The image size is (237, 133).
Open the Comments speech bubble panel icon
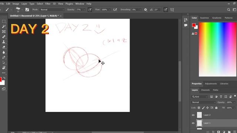pyautogui.click(x=186, y=25)
